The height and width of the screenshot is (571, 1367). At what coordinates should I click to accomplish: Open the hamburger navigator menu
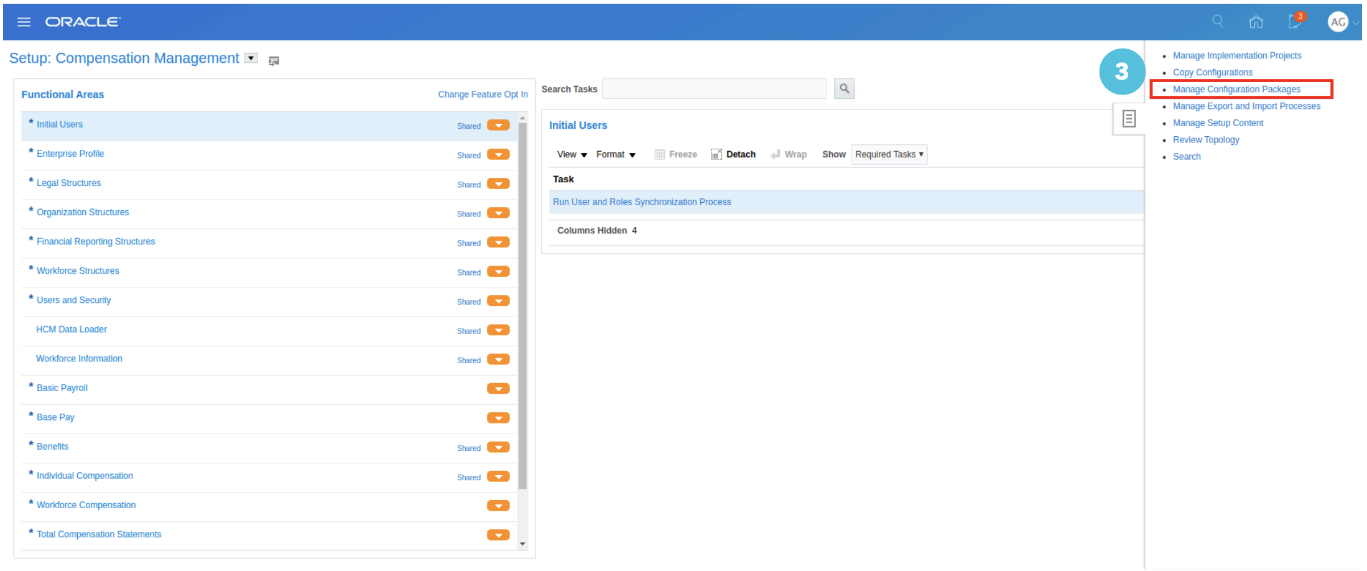pyautogui.click(x=24, y=22)
